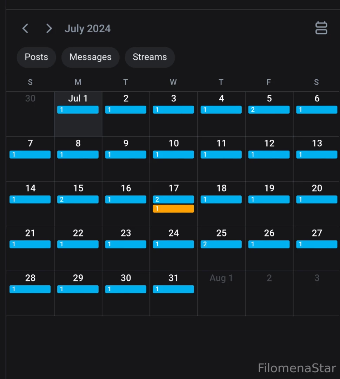Select the Aug 1 day cell
The height and width of the screenshot is (379, 340).
click(x=221, y=293)
